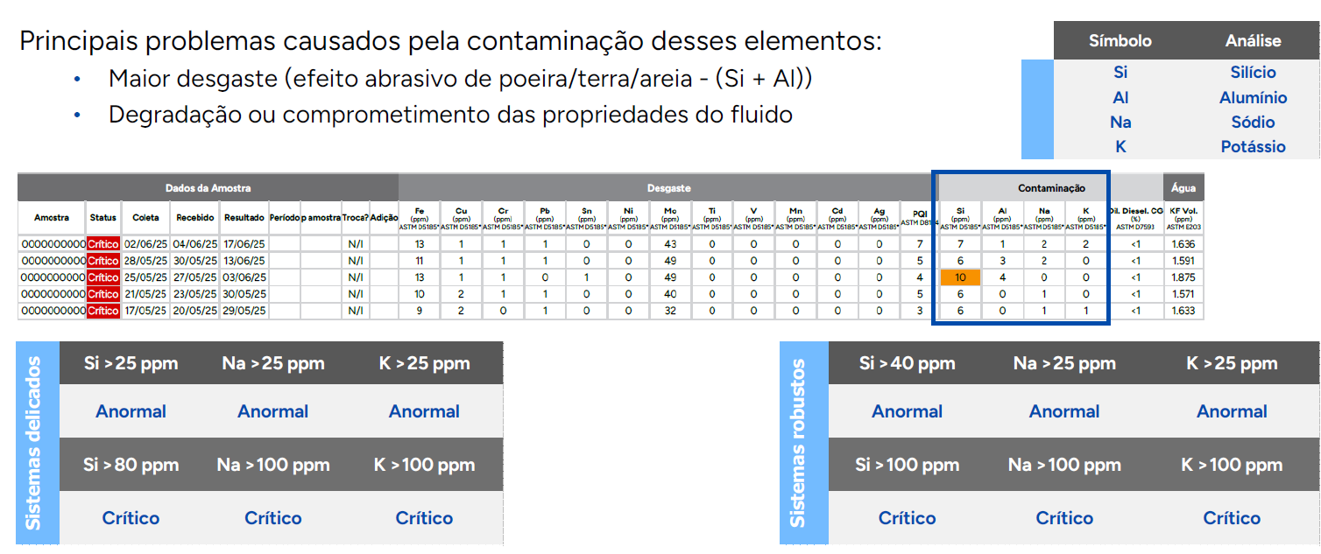Image resolution: width=1321 pixels, height=554 pixels.
Task: Click the 1.875 KF Vol. water value
Action: pyautogui.click(x=1183, y=277)
